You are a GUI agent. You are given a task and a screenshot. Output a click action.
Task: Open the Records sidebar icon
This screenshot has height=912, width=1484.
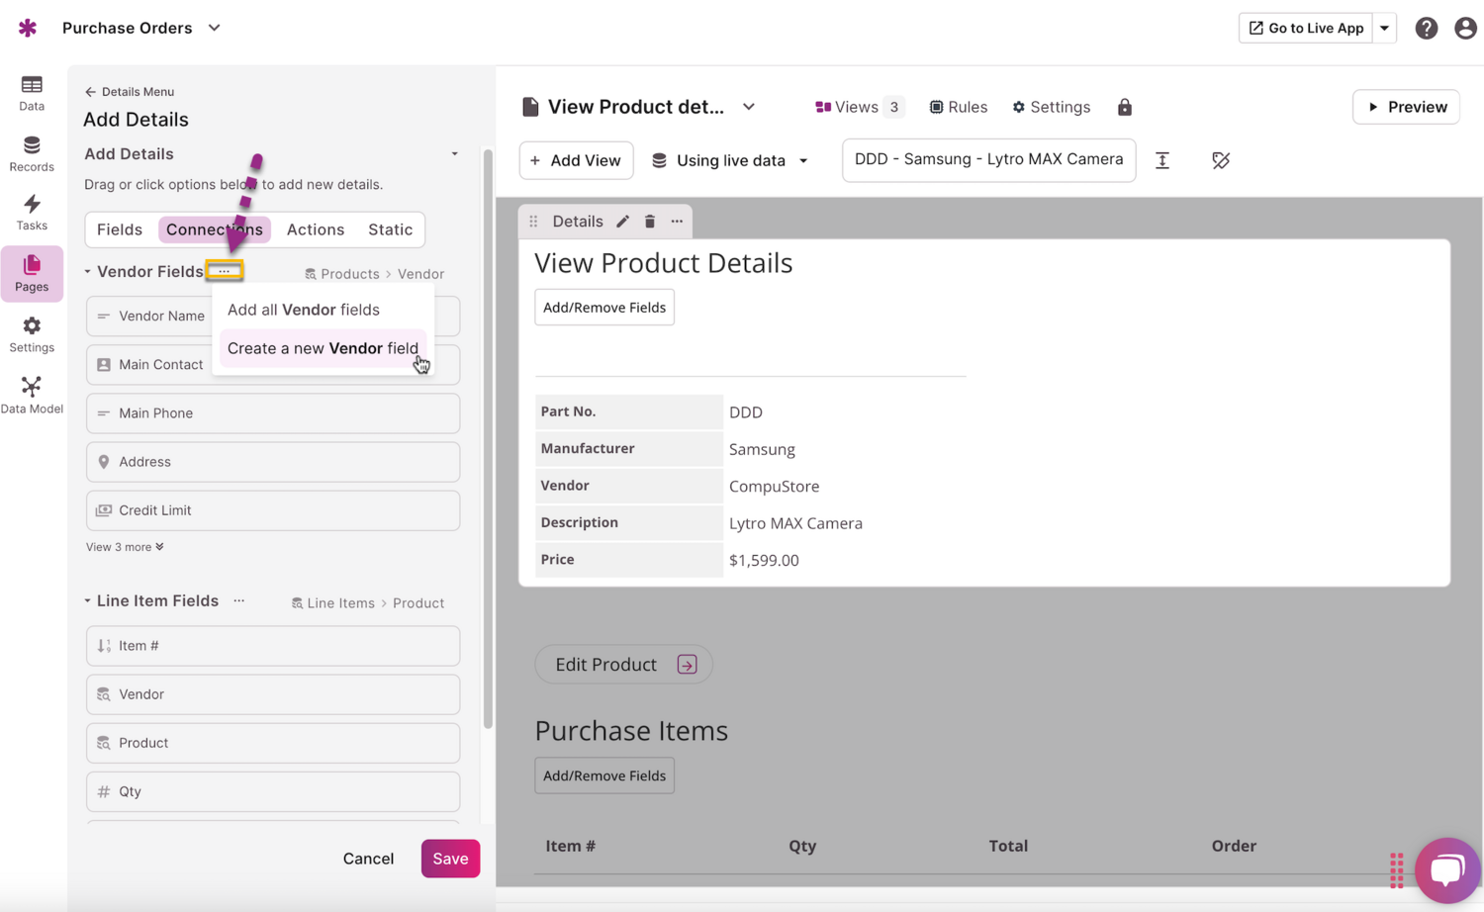(x=32, y=153)
